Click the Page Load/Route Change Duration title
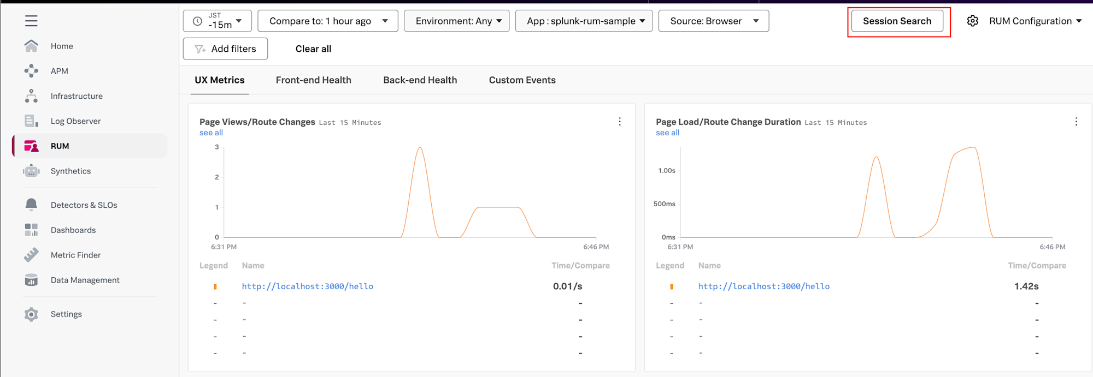The height and width of the screenshot is (377, 1093). point(728,122)
